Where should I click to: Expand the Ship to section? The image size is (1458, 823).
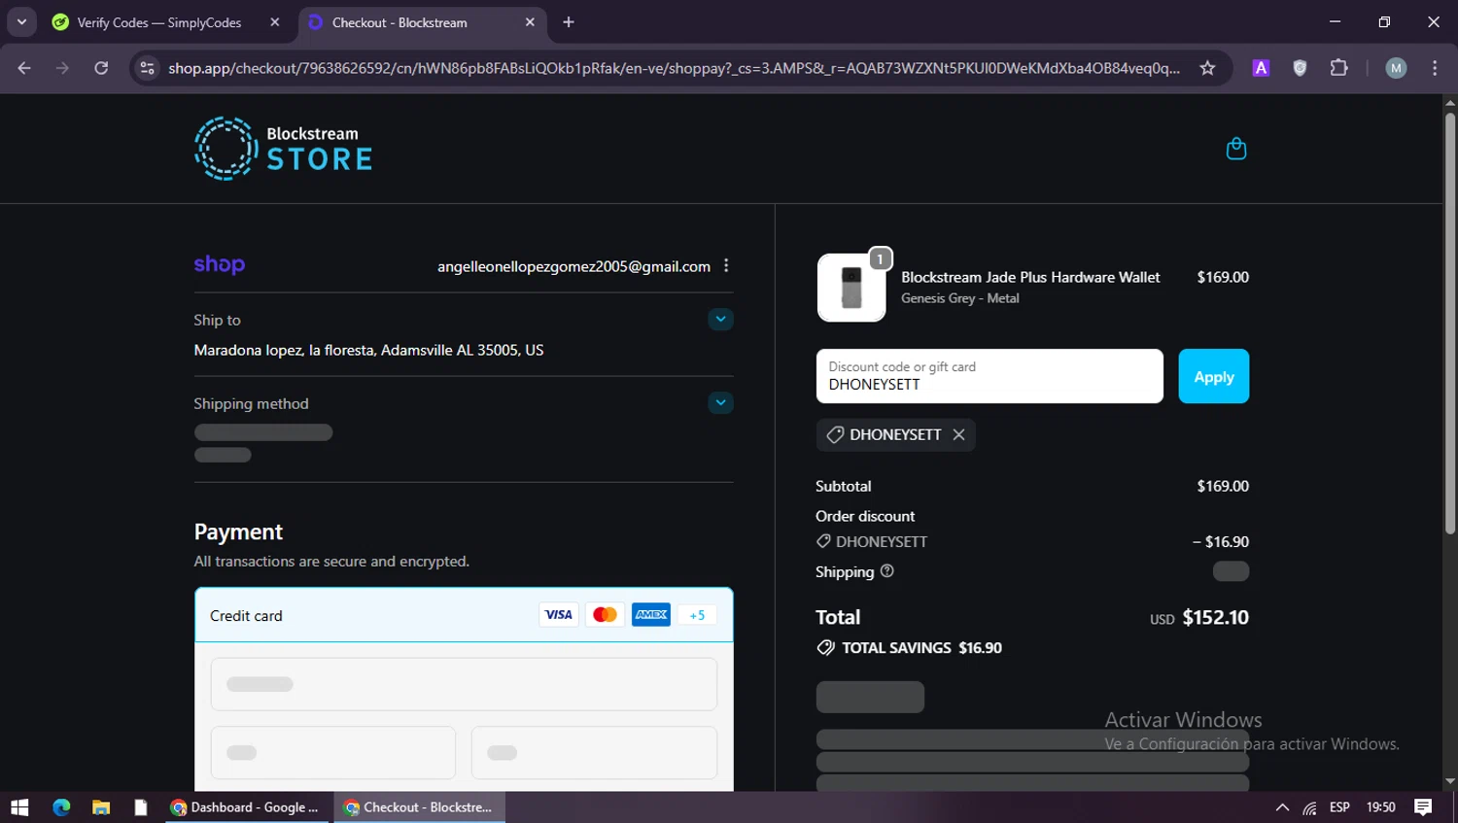720,319
